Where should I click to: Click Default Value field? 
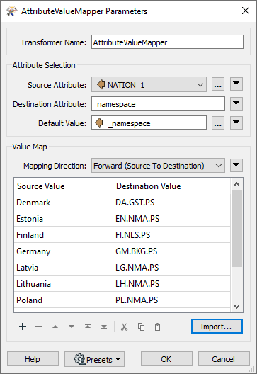[x=149, y=123]
